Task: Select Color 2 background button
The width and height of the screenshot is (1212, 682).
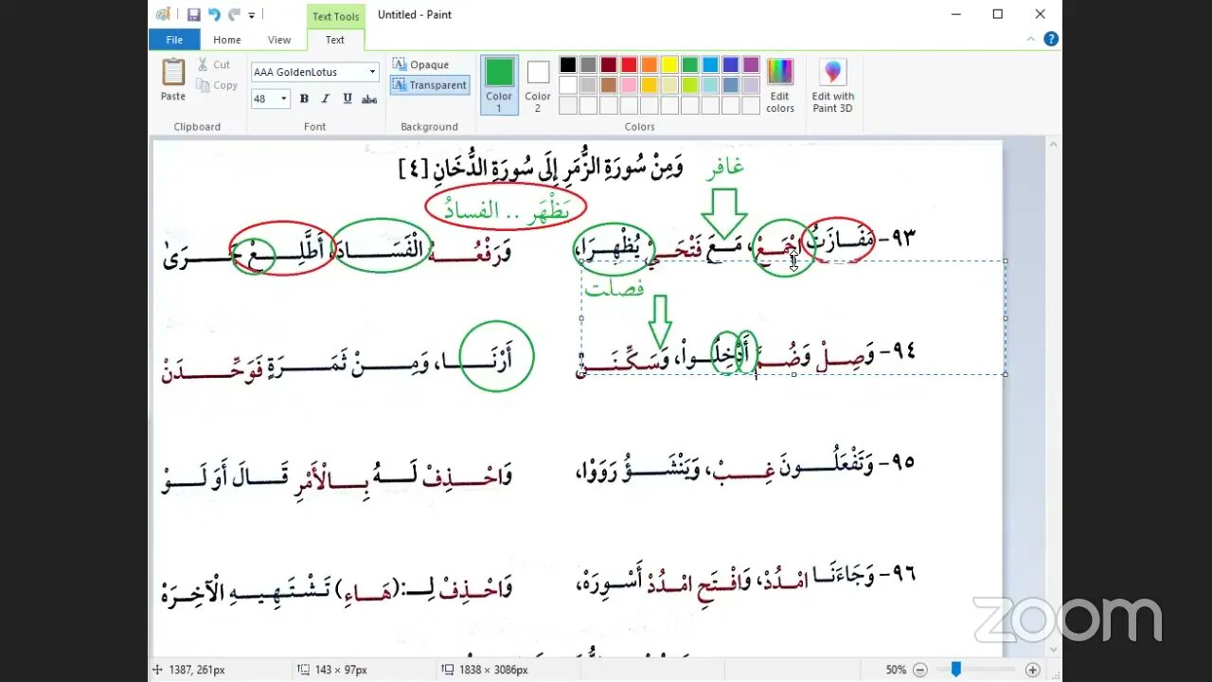Action: [x=538, y=85]
